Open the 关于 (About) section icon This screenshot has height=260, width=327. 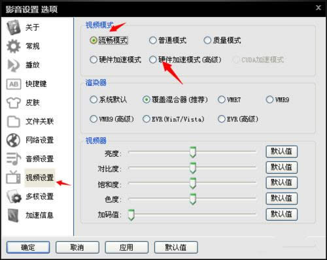(x=14, y=27)
